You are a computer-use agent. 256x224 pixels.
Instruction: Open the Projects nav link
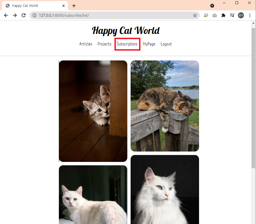click(104, 44)
